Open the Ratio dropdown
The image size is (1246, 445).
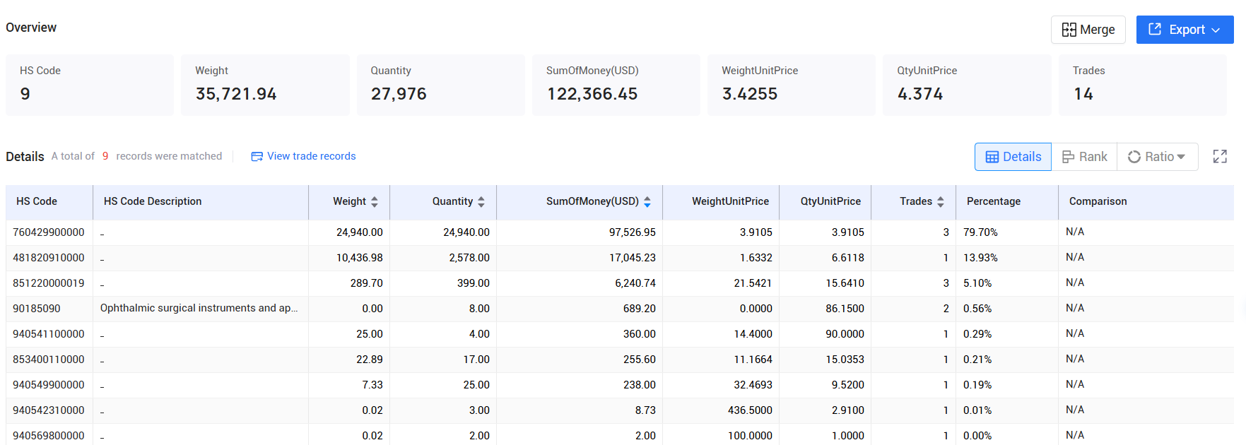pyautogui.click(x=1157, y=157)
